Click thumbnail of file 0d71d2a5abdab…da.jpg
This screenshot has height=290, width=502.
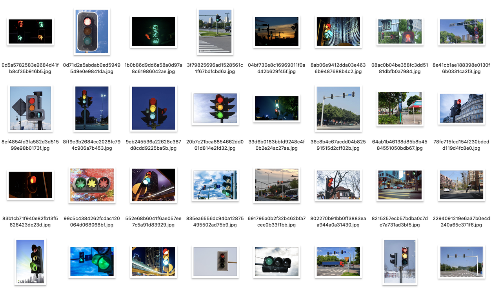coord(92,32)
